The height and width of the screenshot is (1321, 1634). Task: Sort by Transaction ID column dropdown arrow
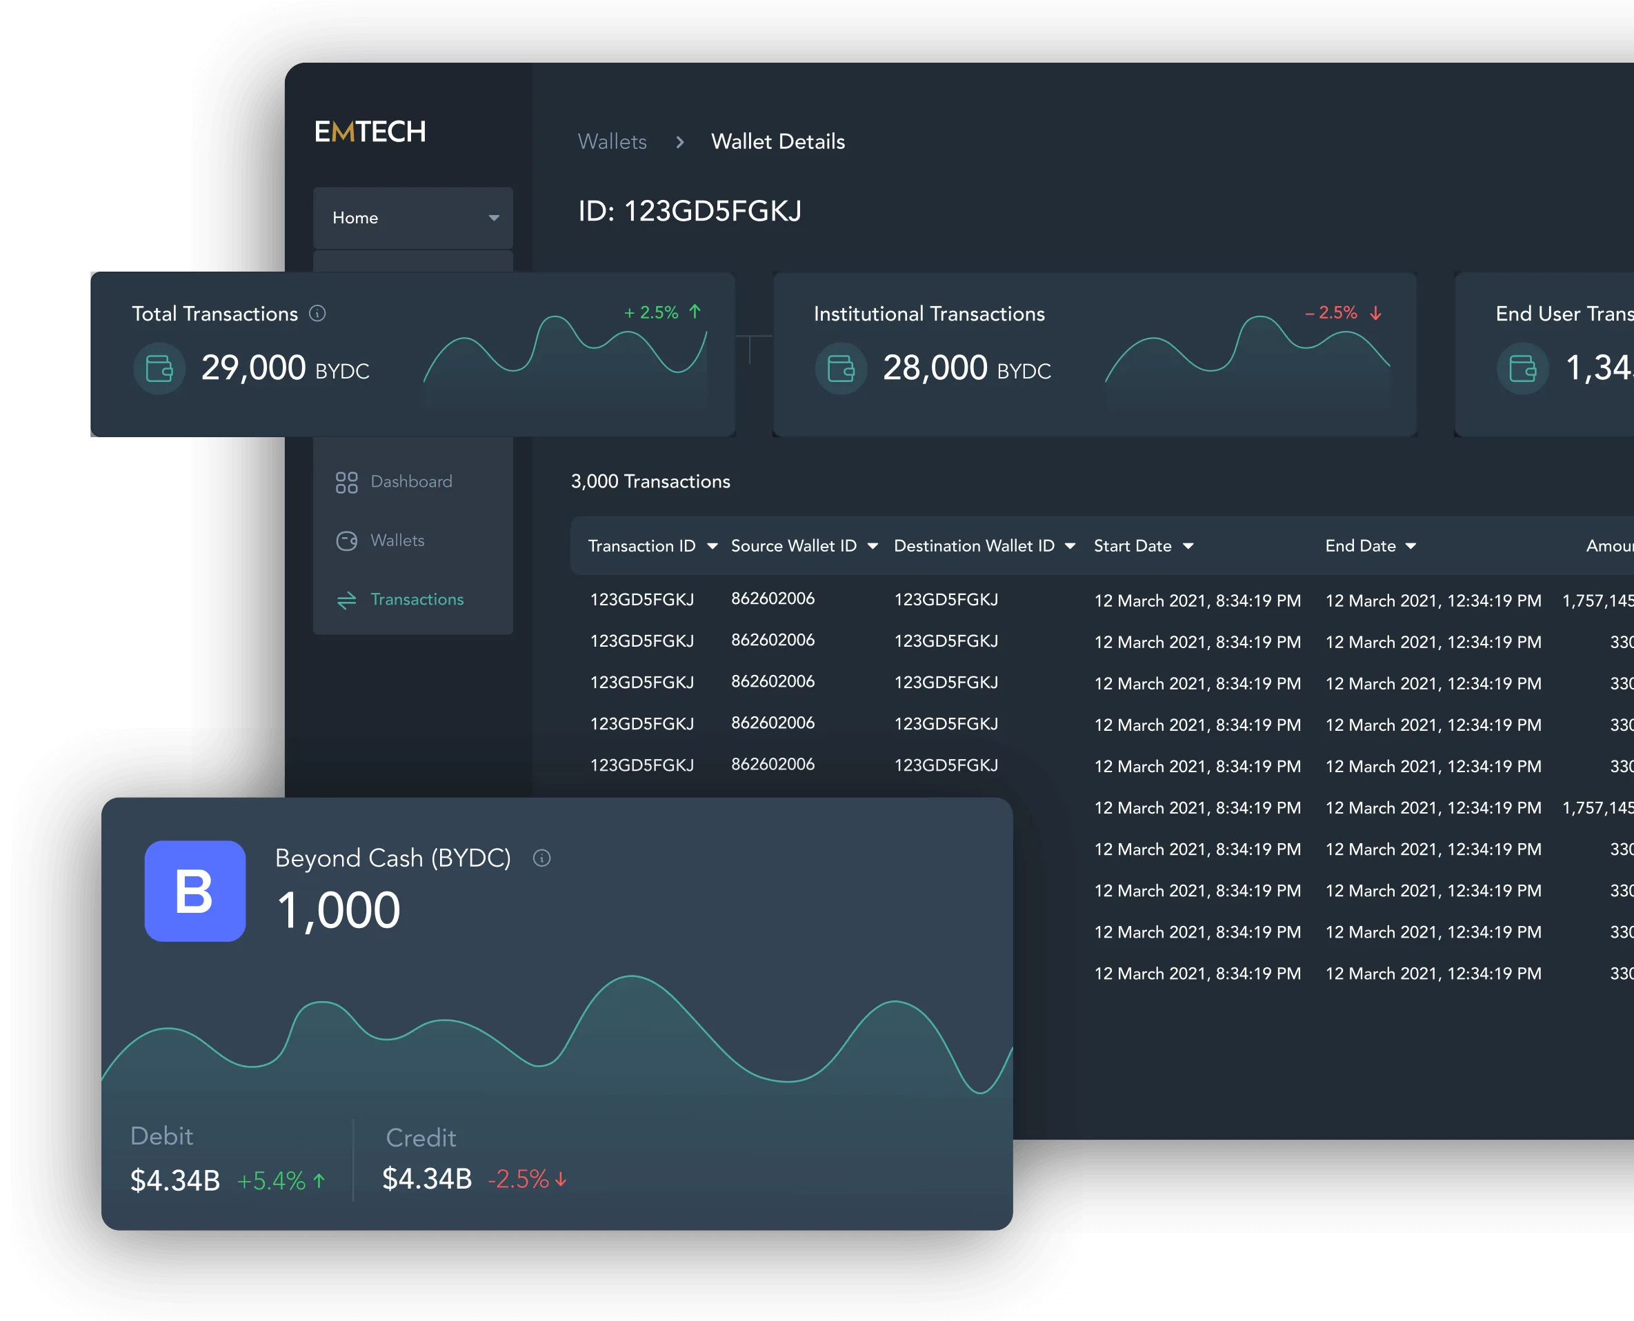tap(713, 546)
